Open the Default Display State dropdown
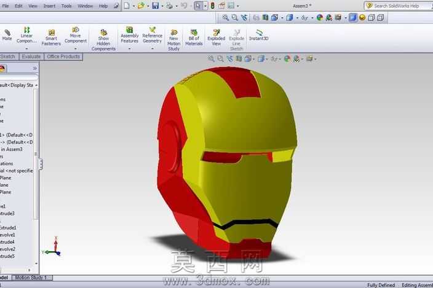 (36, 85)
